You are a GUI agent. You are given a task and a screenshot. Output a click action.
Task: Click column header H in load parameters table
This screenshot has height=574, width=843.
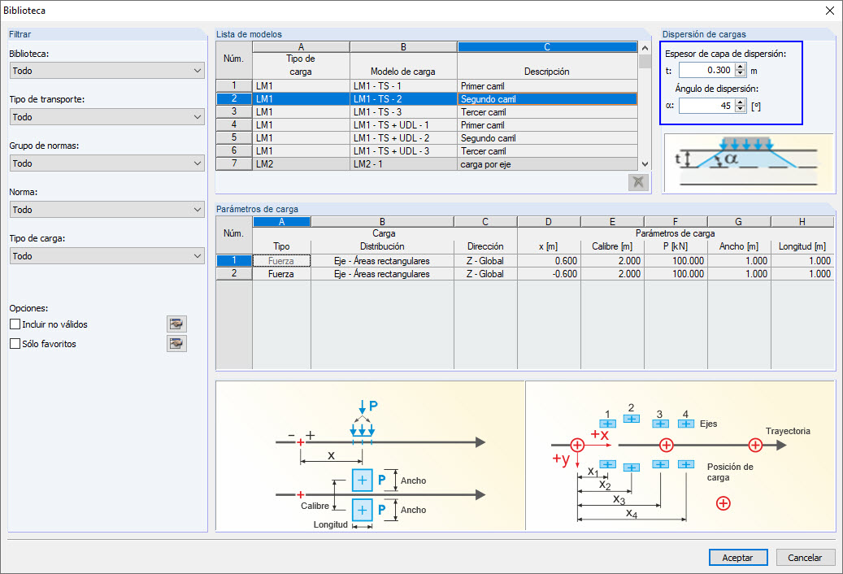click(x=802, y=221)
